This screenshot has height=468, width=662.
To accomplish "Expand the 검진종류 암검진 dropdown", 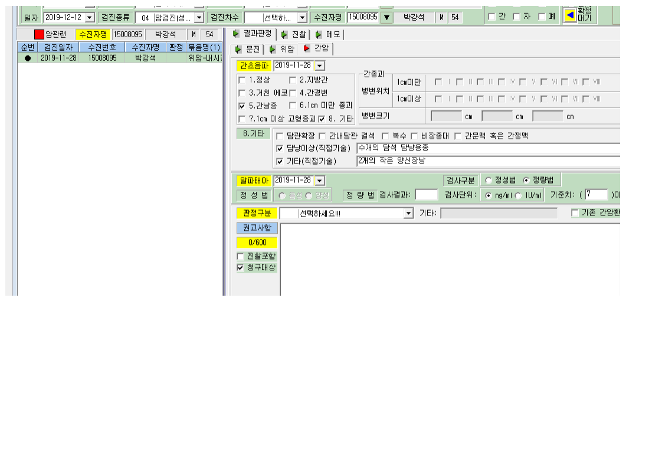I will pos(199,18).
